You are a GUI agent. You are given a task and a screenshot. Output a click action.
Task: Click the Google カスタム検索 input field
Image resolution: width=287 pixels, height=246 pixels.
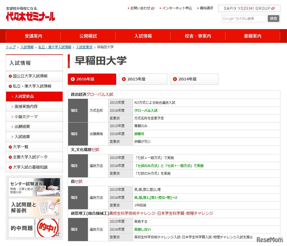pos(244,19)
